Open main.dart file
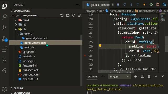Screen dimensions: 168x94 pyautogui.click(x=30, y=47)
